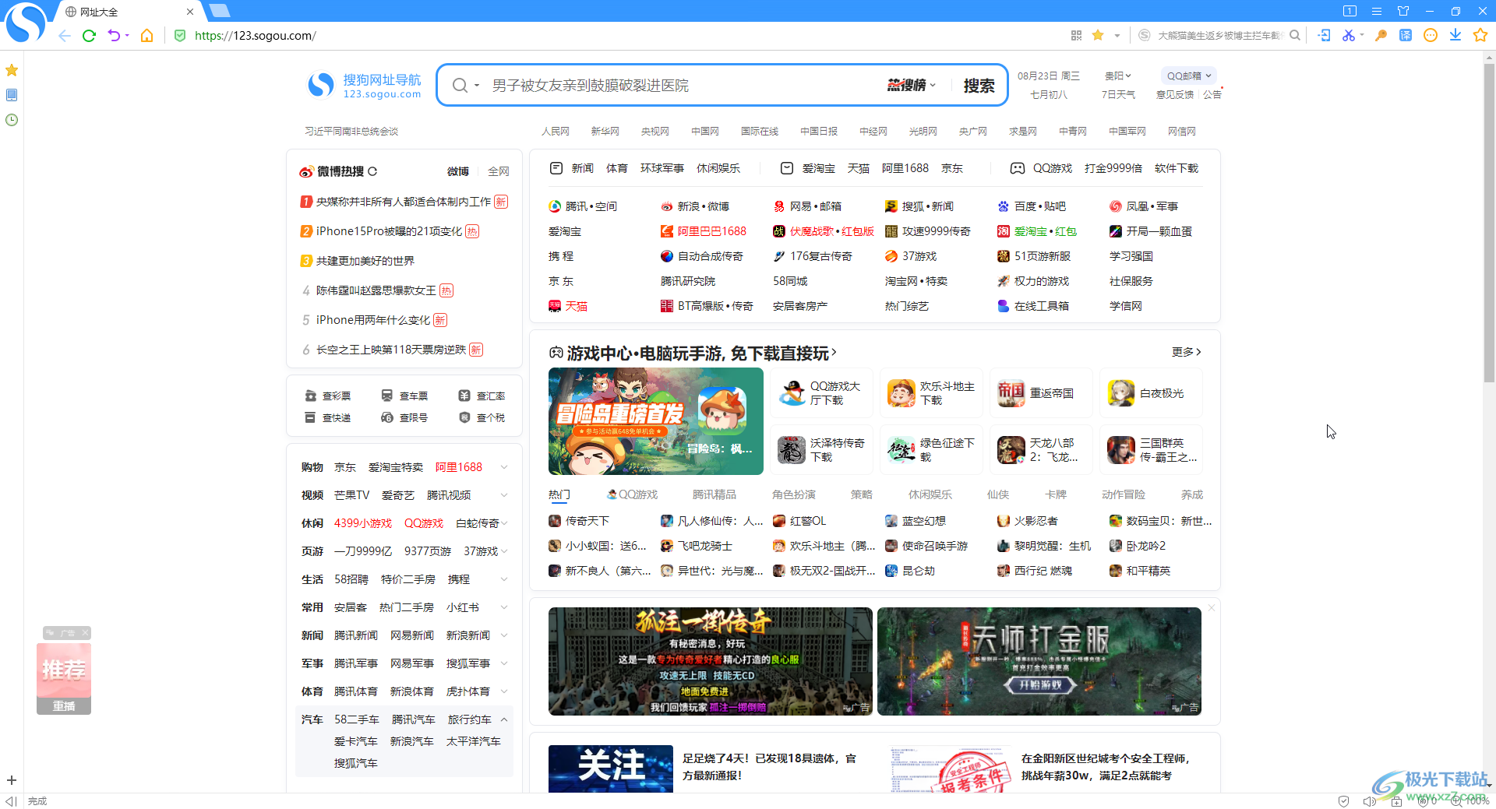Open the QR code icon in the address bar
Viewport: 1496px width, 809px height.
[x=1076, y=35]
